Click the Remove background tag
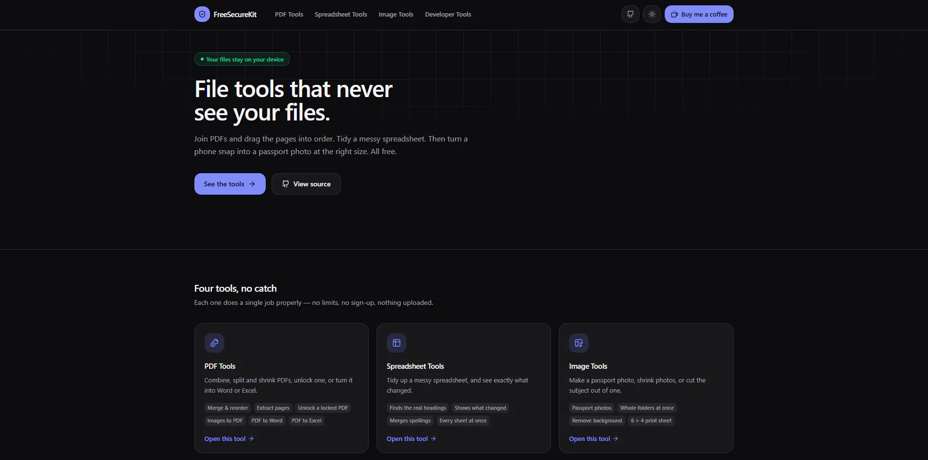 597,420
